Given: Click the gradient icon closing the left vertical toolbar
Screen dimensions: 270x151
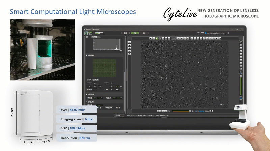Looking at the screenshot, I should click(x=130, y=54).
